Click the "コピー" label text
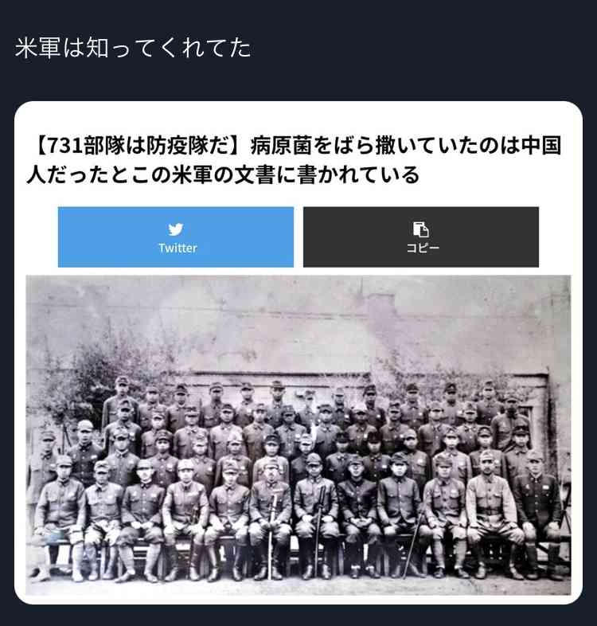Screen dimensions: 597x626 coord(423,248)
